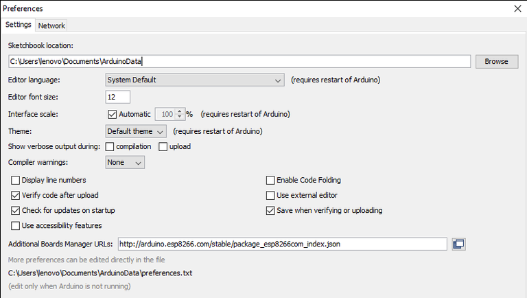The image size is (527, 298).
Task: Enable Use accessibility features
Action: point(16,226)
